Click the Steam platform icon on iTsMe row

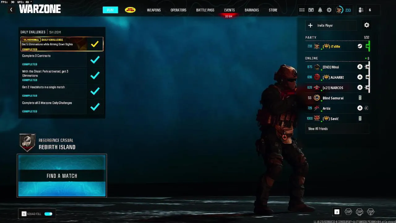pos(360,46)
